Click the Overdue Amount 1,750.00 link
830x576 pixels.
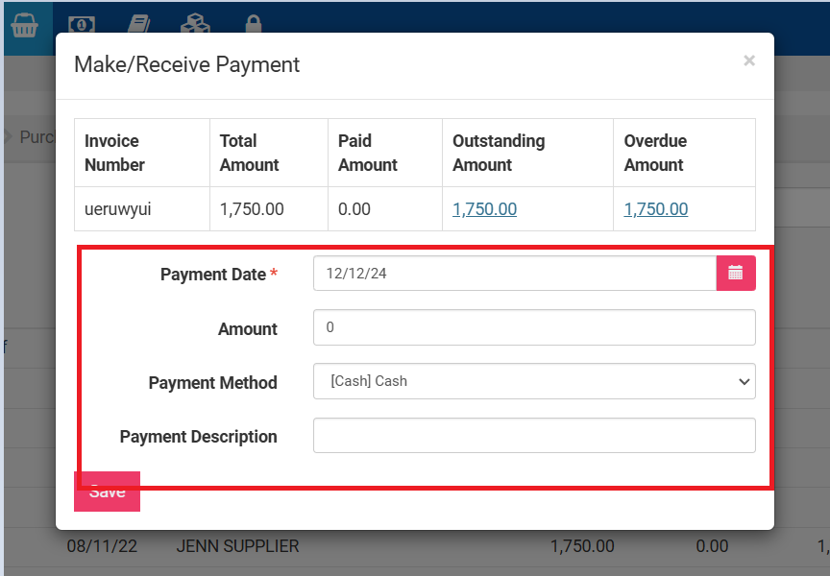click(x=656, y=209)
